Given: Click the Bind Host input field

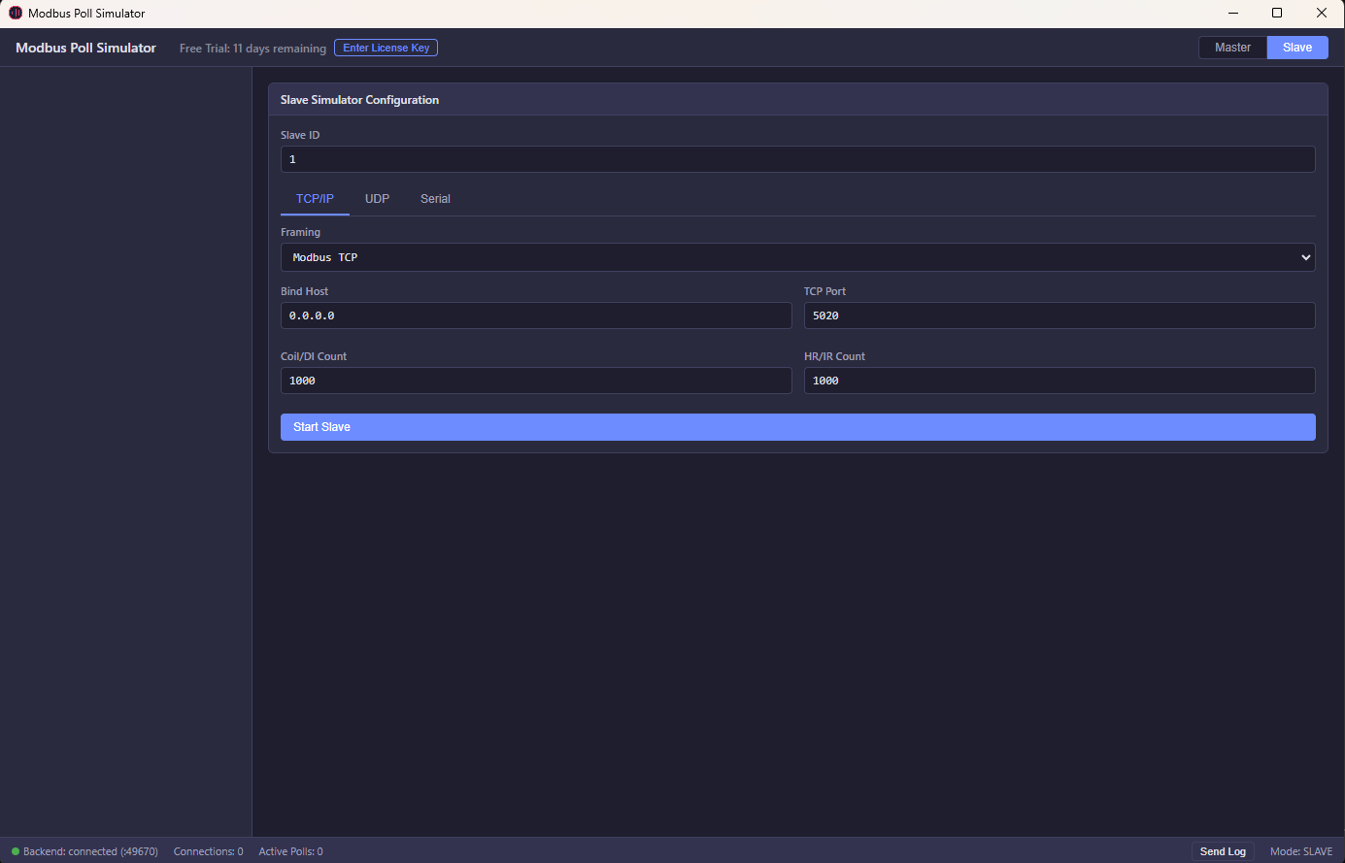Looking at the screenshot, I should pyautogui.click(x=536, y=315).
